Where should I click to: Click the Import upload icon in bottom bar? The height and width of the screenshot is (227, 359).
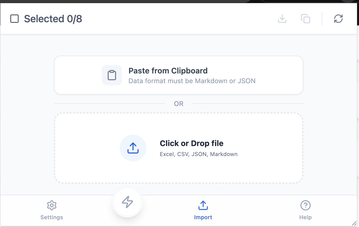pos(203,205)
